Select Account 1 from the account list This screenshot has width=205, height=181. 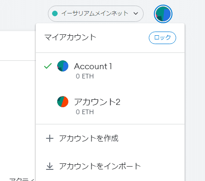(x=110, y=71)
